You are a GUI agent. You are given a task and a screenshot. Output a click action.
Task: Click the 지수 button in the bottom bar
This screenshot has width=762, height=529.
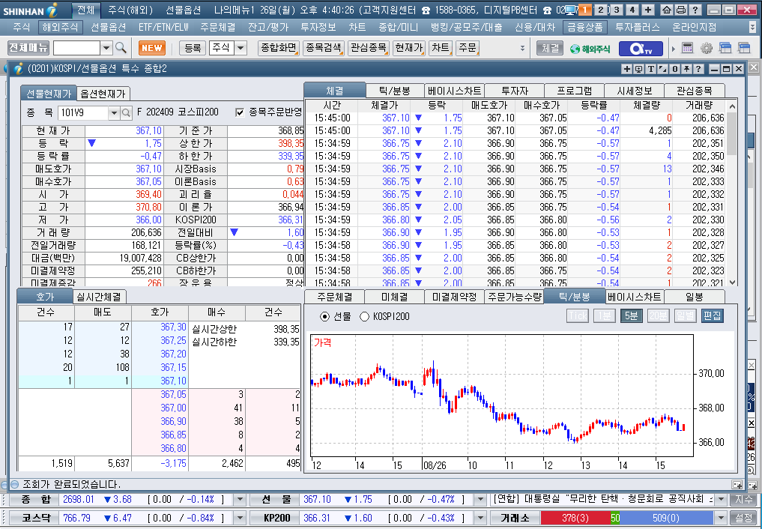(x=743, y=499)
